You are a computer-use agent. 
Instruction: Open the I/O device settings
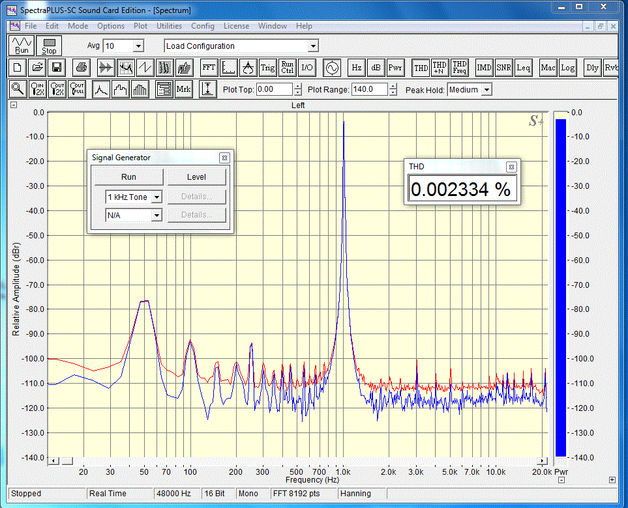tap(307, 68)
